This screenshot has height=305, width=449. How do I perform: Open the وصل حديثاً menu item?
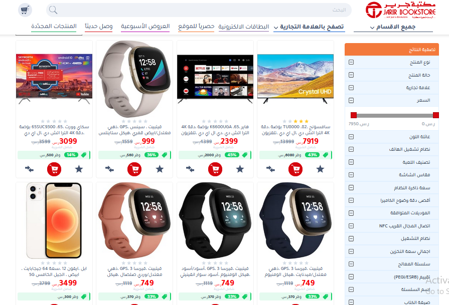[99, 27]
